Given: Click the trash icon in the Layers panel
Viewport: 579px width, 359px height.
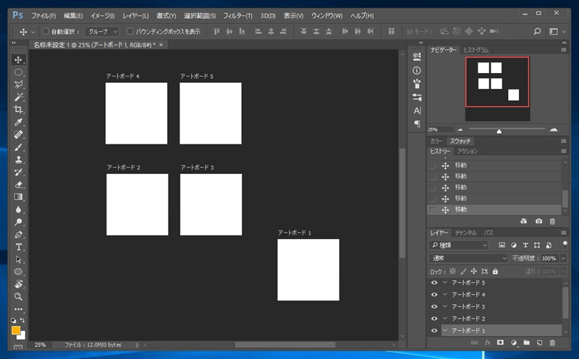Looking at the screenshot, I should pyautogui.click(x=552, y=342).
